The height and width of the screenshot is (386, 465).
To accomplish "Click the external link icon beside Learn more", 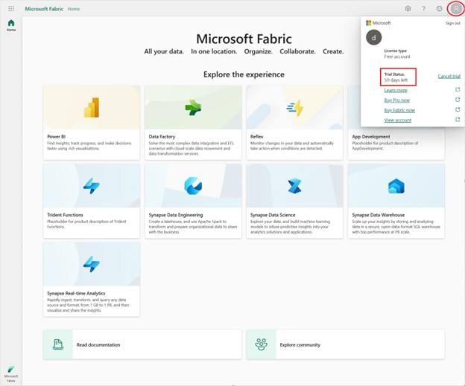I will pos(458,89).
